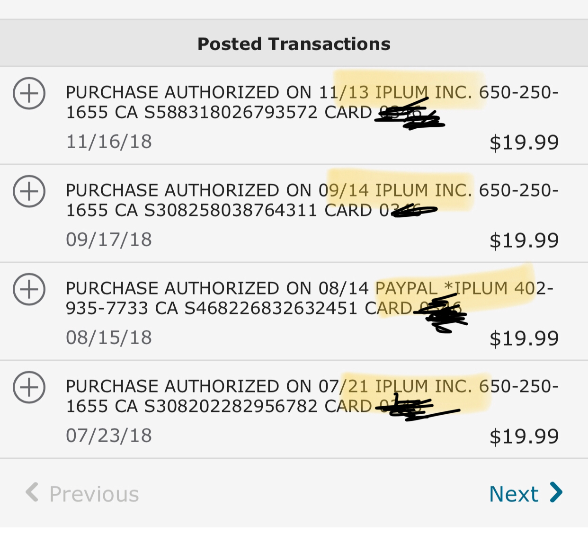
Task: Open transaction S308202282956782 description
Action: pos(312,396)
